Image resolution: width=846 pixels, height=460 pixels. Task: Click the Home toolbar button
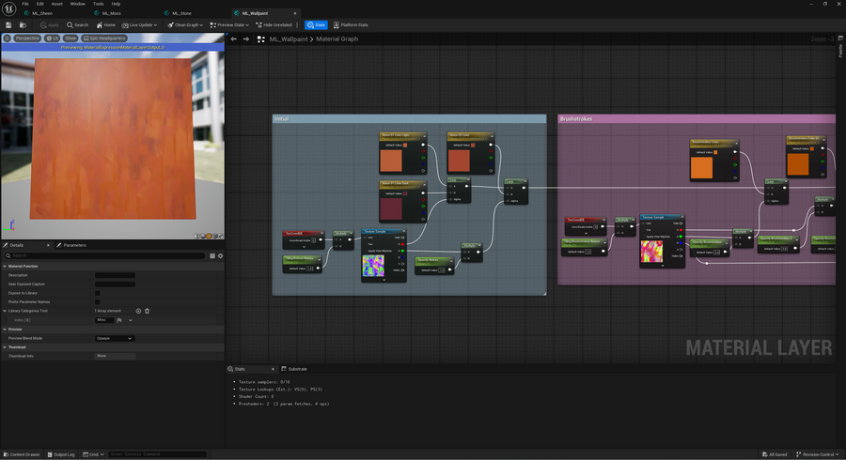(106, 24)
